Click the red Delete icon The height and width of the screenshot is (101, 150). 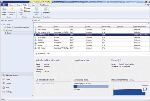(25, 11)
